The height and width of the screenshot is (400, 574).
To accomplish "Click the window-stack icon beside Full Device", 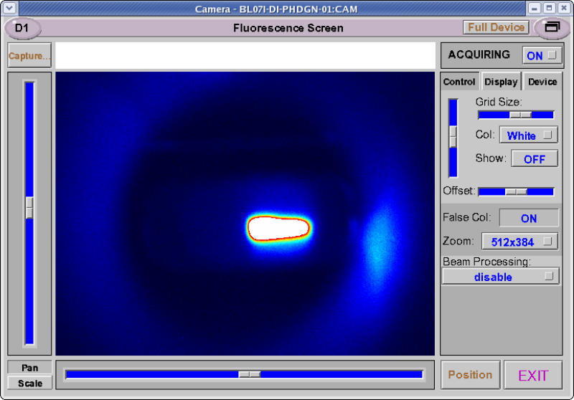I will click(x=552, y=28).
